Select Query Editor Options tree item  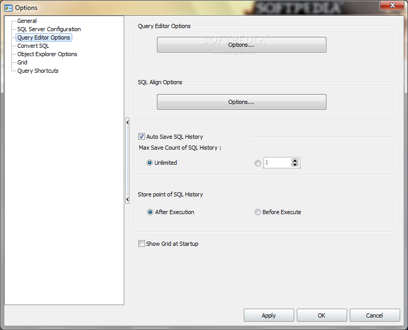pos(44,37)
